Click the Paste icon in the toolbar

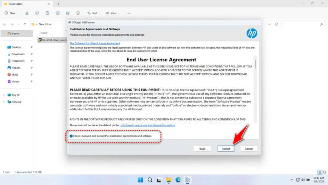click(47, 13)
